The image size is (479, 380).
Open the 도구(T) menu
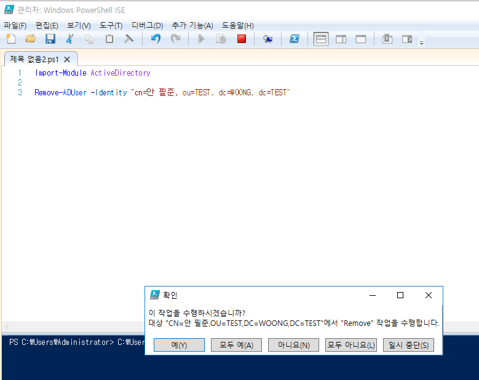click(111, 26)
